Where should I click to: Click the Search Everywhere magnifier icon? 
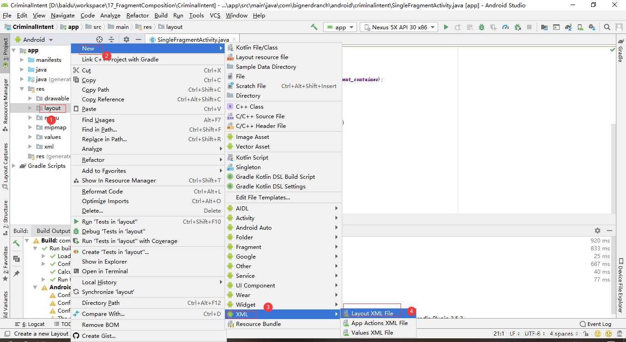click(x=607, y=27)
